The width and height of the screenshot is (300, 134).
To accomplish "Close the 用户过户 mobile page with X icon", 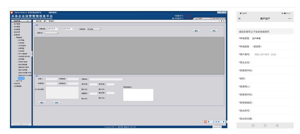I will 239,19.
